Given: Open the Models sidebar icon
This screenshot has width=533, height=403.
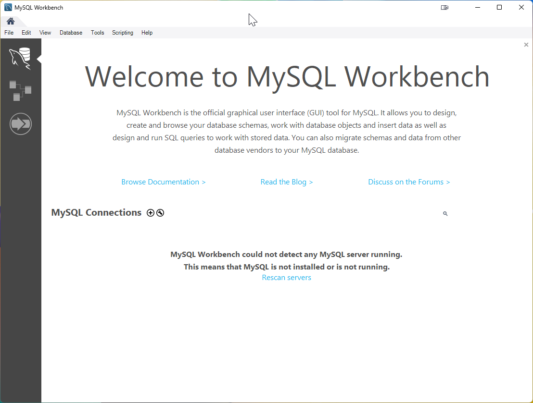Looking at the screenshot, I should (x=20, y=91).
